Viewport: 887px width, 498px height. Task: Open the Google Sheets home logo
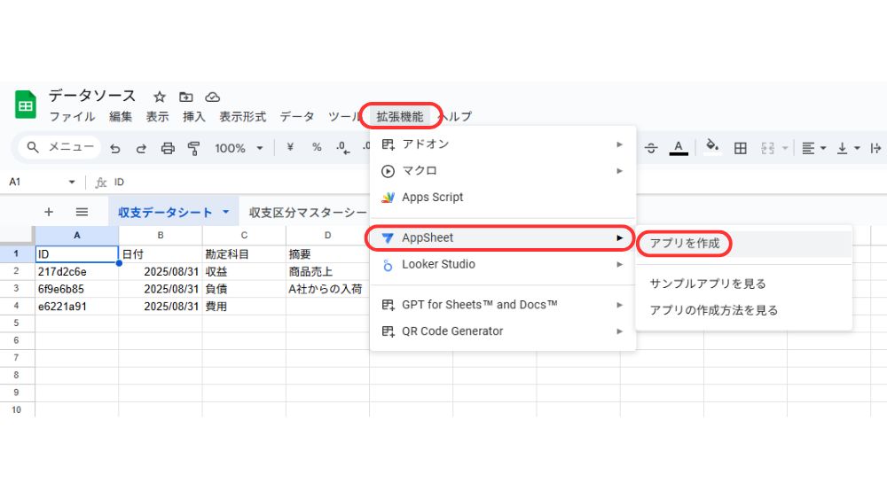coord(25,105)
